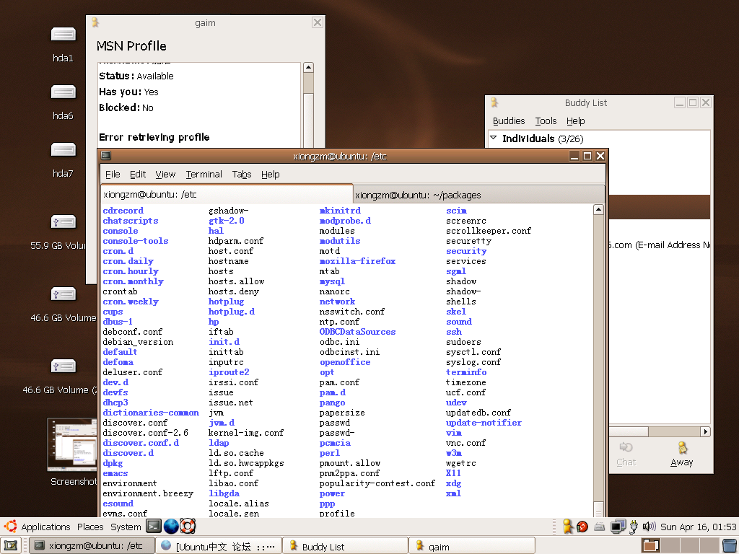Click "Error retrieving profile" text in MSN Profile
The height and width of the screenshot is (554, 739).
154,137
